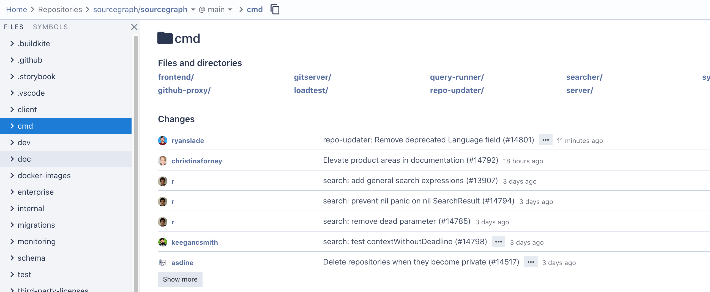
Task: Switch to the FILES tab
Action: click(14, 27)
